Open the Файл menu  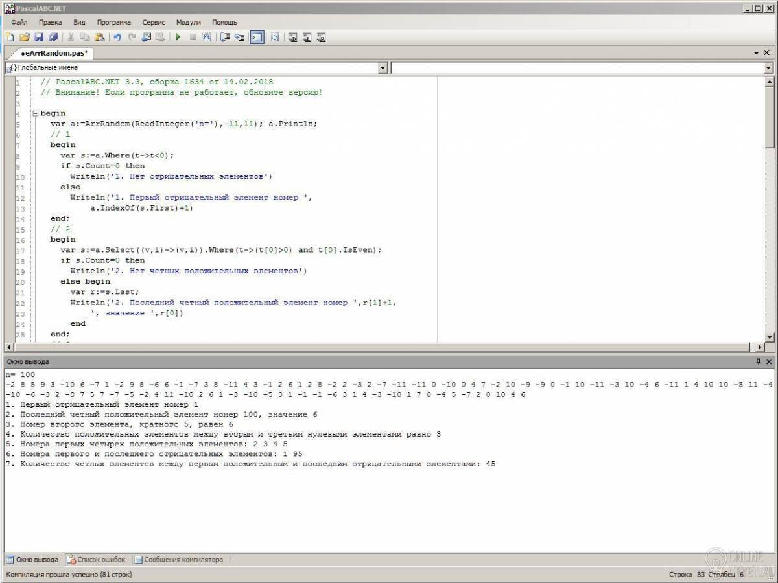(19, 22)
